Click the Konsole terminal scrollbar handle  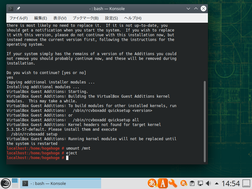(x=204, y=122)
